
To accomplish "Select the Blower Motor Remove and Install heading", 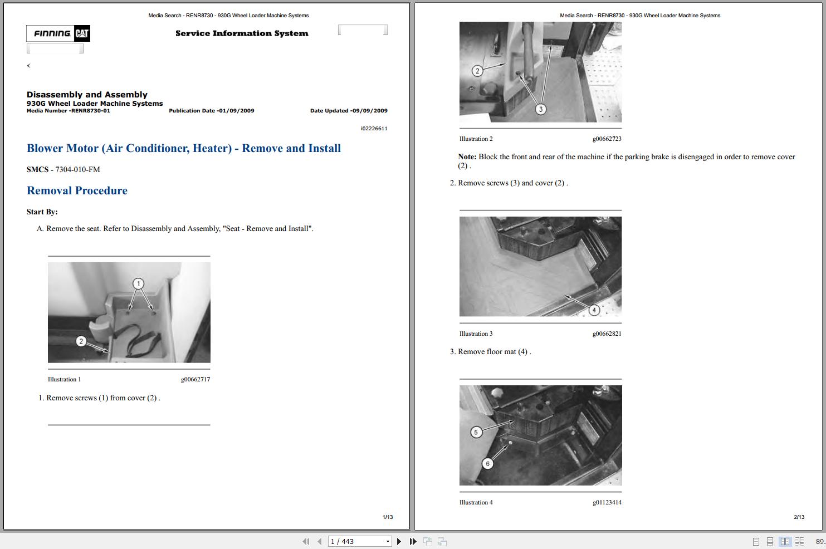I will click(x=184, y=148).
